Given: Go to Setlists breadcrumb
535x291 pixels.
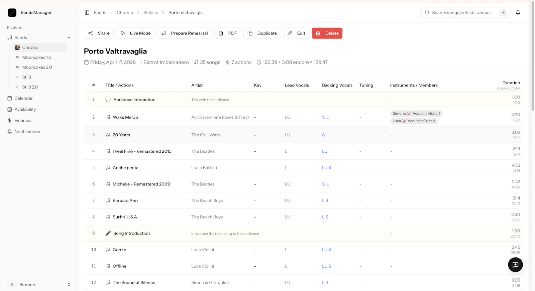Looking at the screenshot, I should [x=151, y=13].
